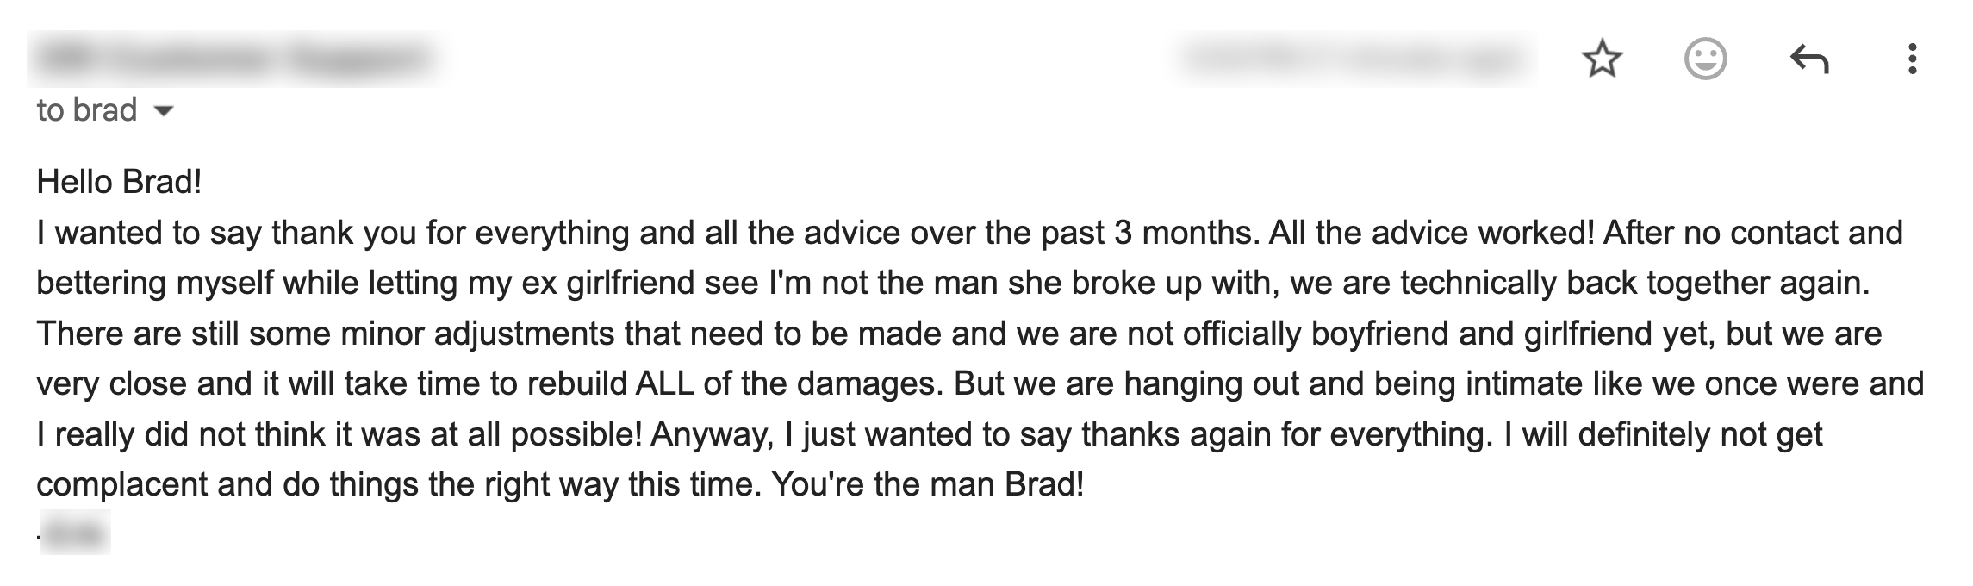This screenshot has width=1973, height=586.
Task: Click the word "complacent" in the last line
Action: (121, 484)
